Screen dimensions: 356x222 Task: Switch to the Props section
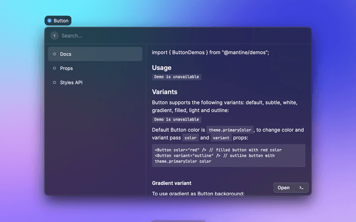(x=95, y=68)
